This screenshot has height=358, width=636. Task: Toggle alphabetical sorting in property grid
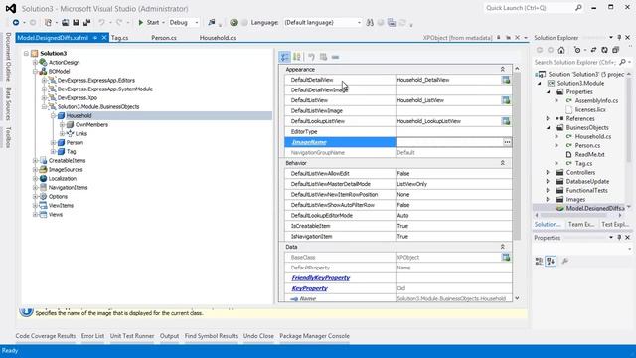click(297, 57)
